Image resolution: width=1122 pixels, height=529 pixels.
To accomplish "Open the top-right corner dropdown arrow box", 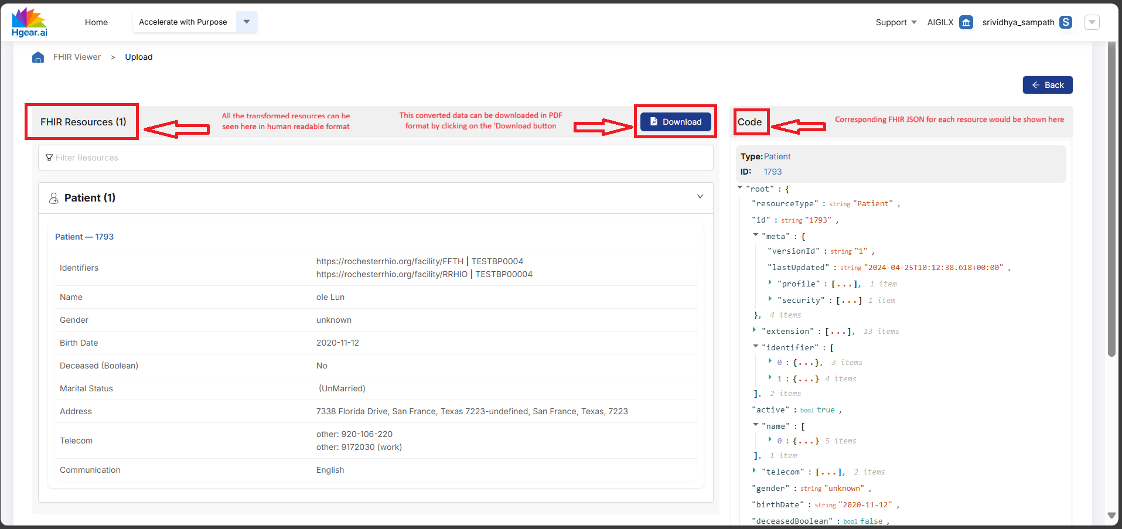I will (x=1092, y=22).
